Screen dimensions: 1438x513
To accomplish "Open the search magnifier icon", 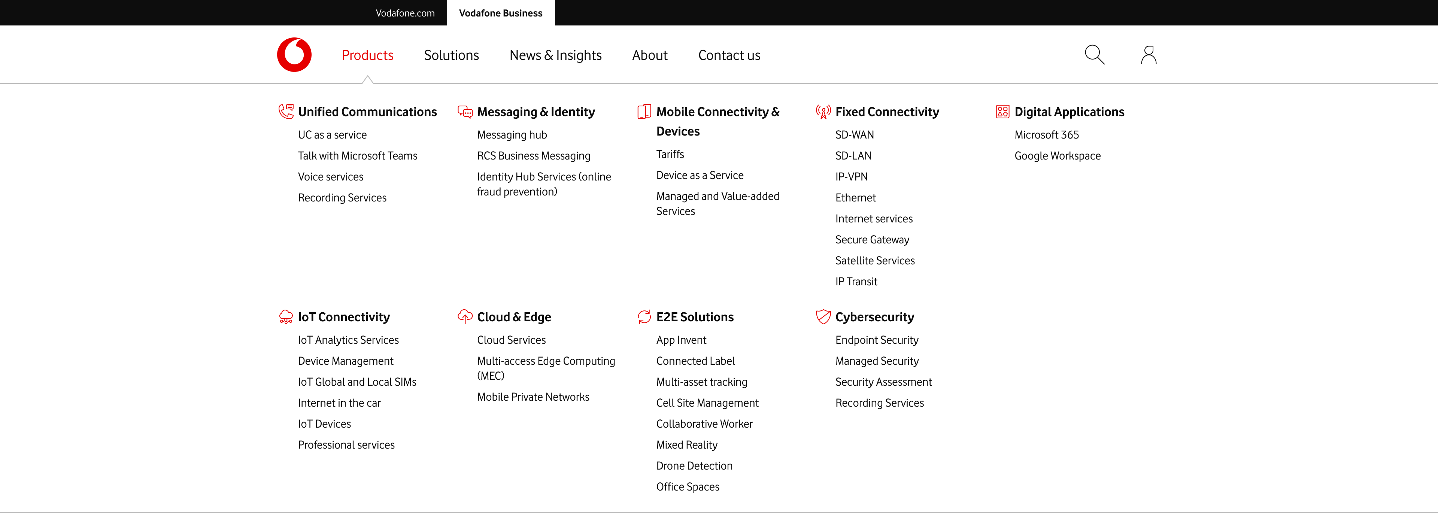I will click(1093, 55).
